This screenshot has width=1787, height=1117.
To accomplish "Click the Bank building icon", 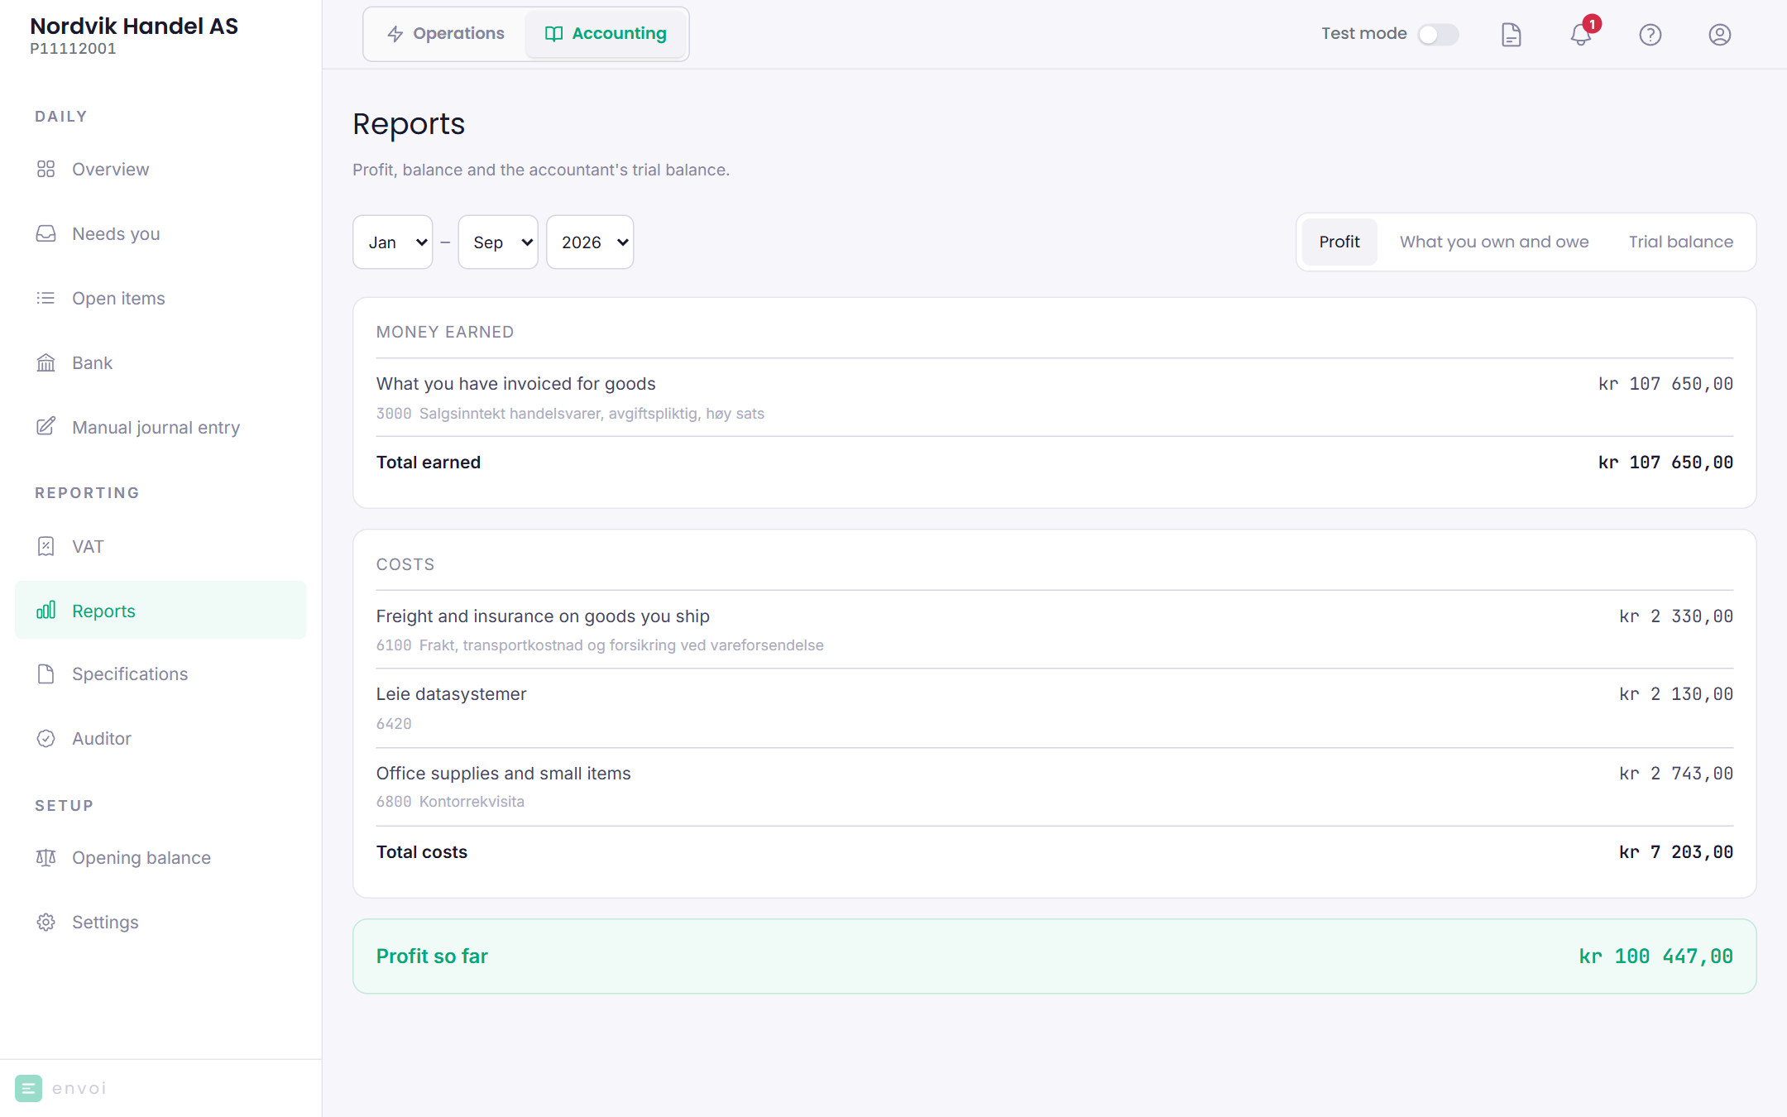I will [x=46, y=362].
